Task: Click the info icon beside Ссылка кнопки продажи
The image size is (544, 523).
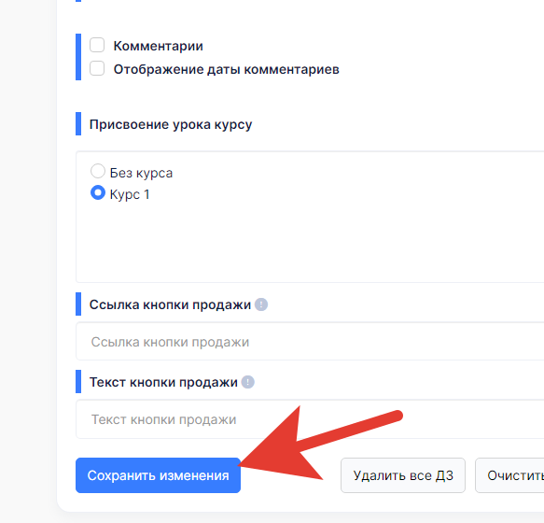Action: click(261, 304)
